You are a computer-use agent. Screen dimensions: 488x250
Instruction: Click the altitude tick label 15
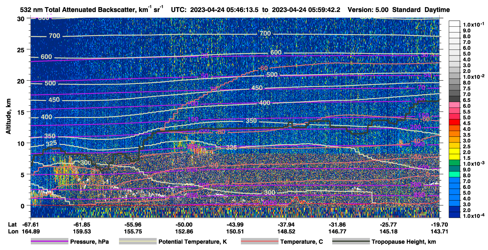click(21, 112)
